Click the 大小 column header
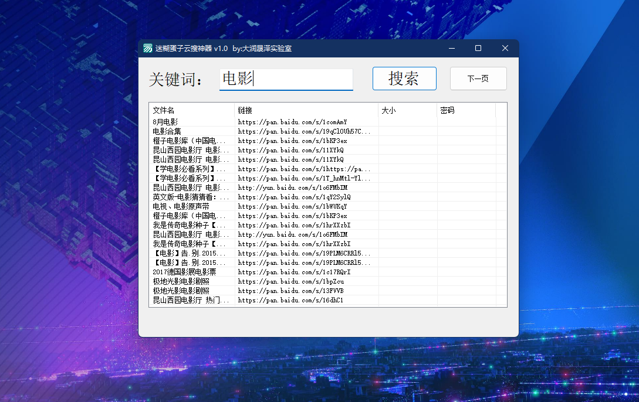 pos(407,110)
